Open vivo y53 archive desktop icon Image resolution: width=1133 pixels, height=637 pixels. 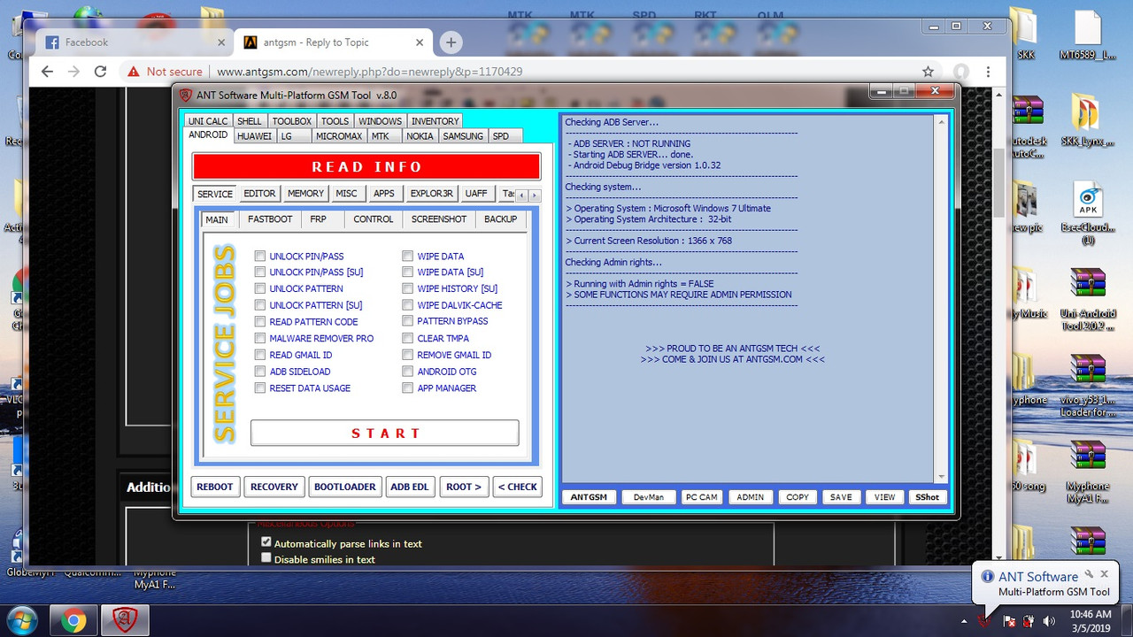coord(1087,386)
